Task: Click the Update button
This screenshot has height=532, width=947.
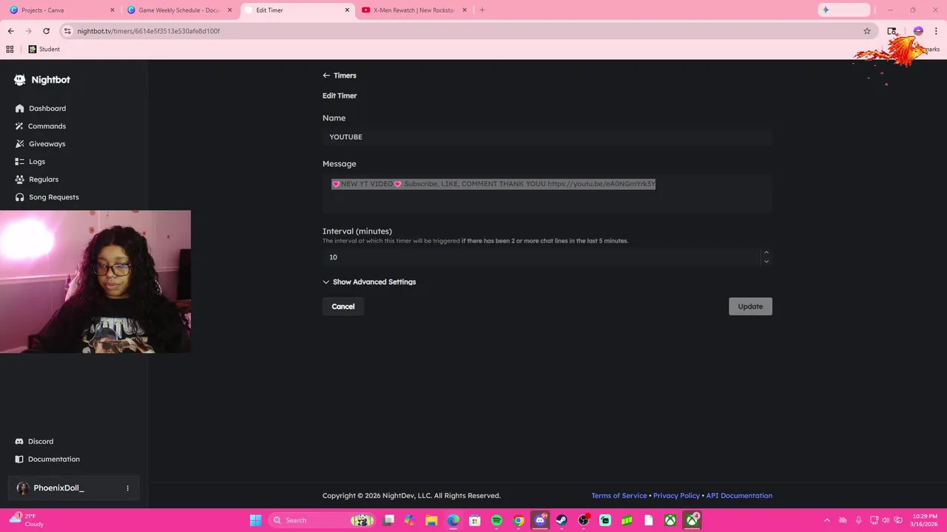Action: pos(750,307)
